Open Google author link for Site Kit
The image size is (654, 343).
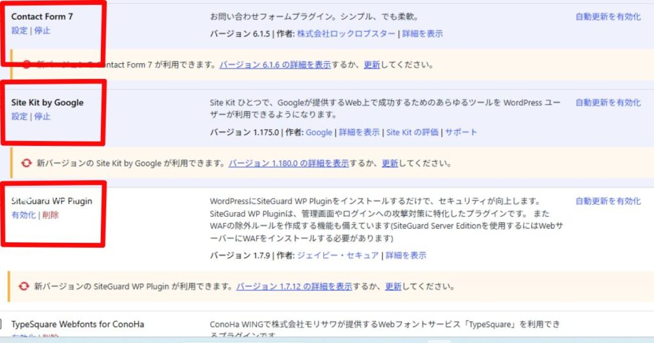(319, 133)
